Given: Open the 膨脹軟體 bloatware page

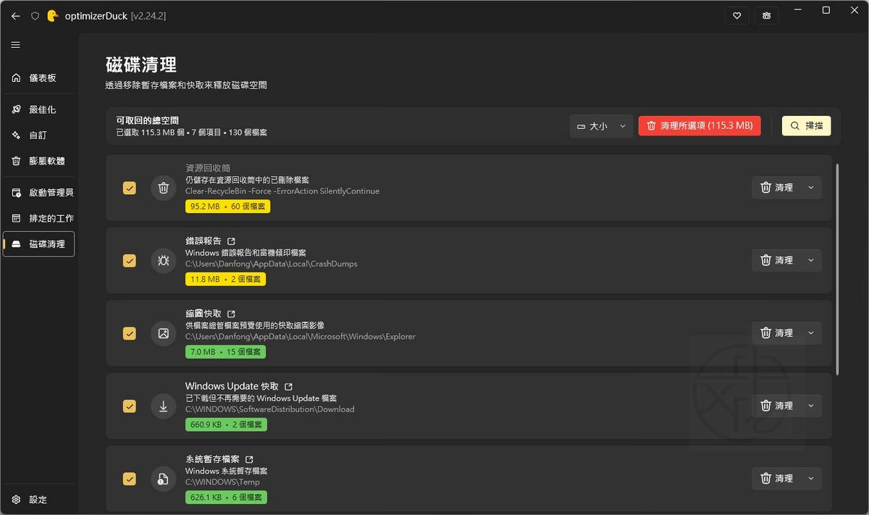Looking at the screenshot, I should coord(38,161).
